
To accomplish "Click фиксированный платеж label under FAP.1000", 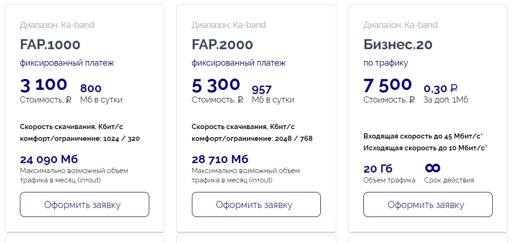I will [x=67, y=63].
